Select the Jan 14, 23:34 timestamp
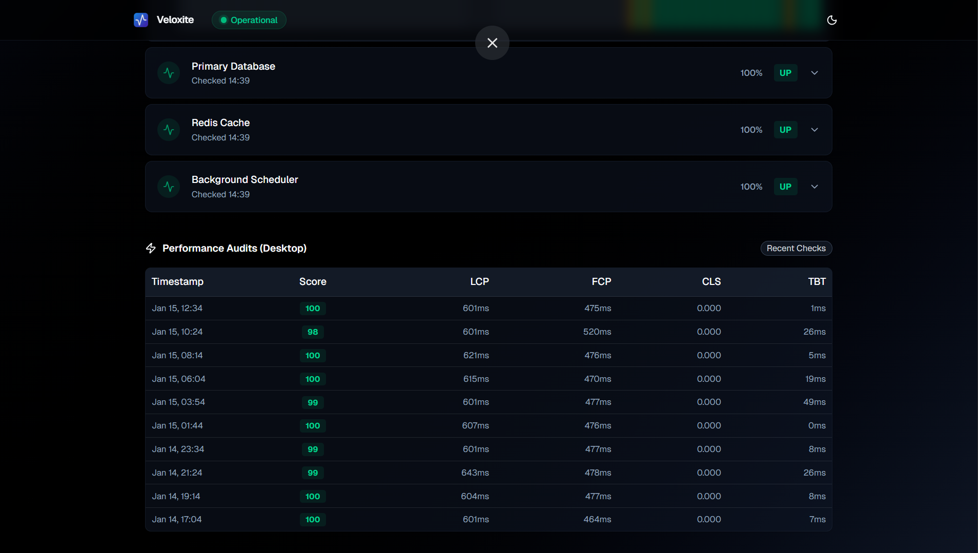 tap(178, 449)
